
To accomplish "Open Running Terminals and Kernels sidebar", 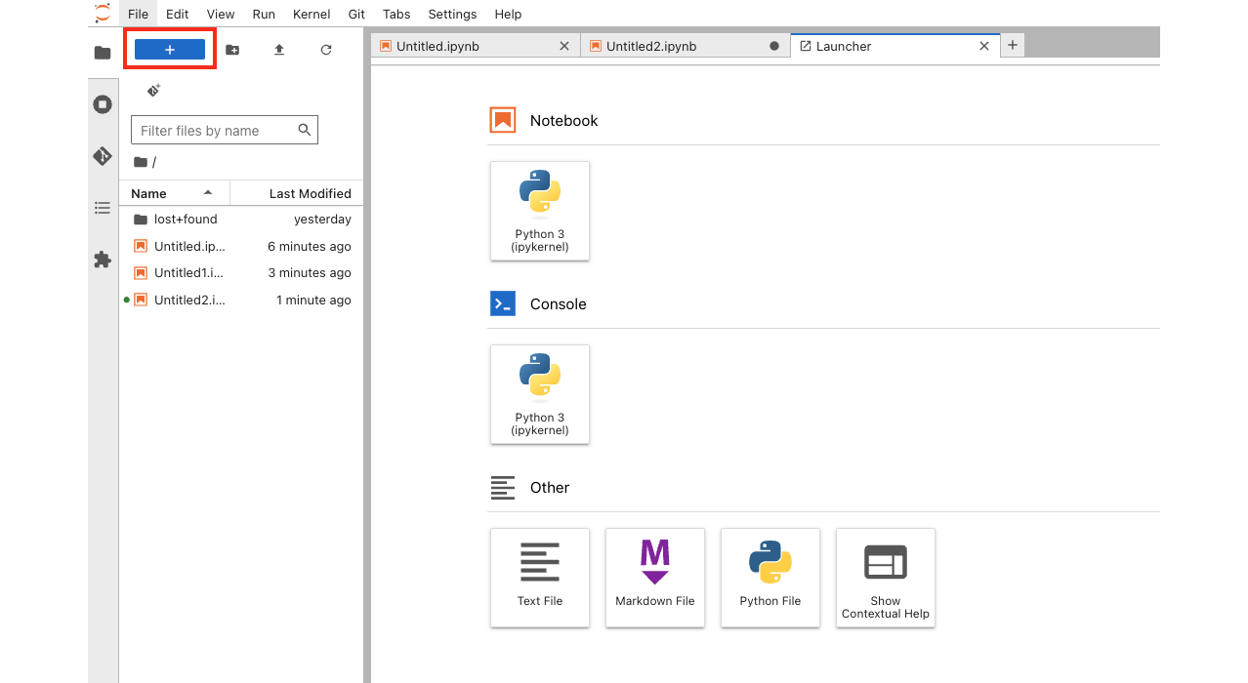I will 103,104.
